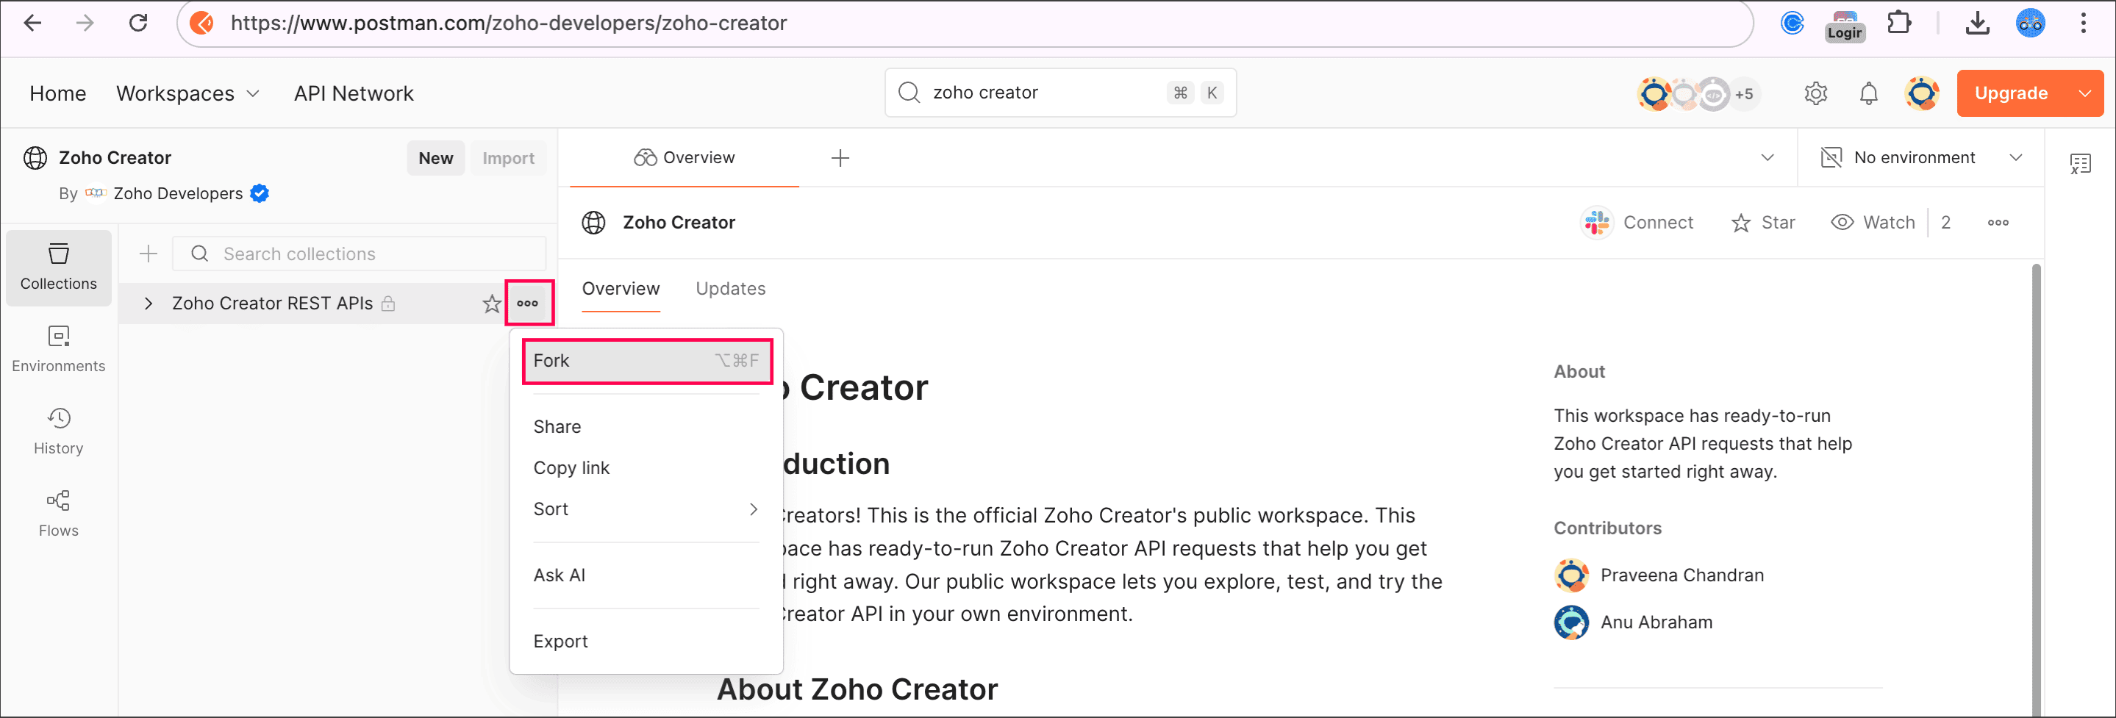This screenshot has width=2116, height=718.
Task: Open the Postman settings gear
Action: [x=1815, y=93]
